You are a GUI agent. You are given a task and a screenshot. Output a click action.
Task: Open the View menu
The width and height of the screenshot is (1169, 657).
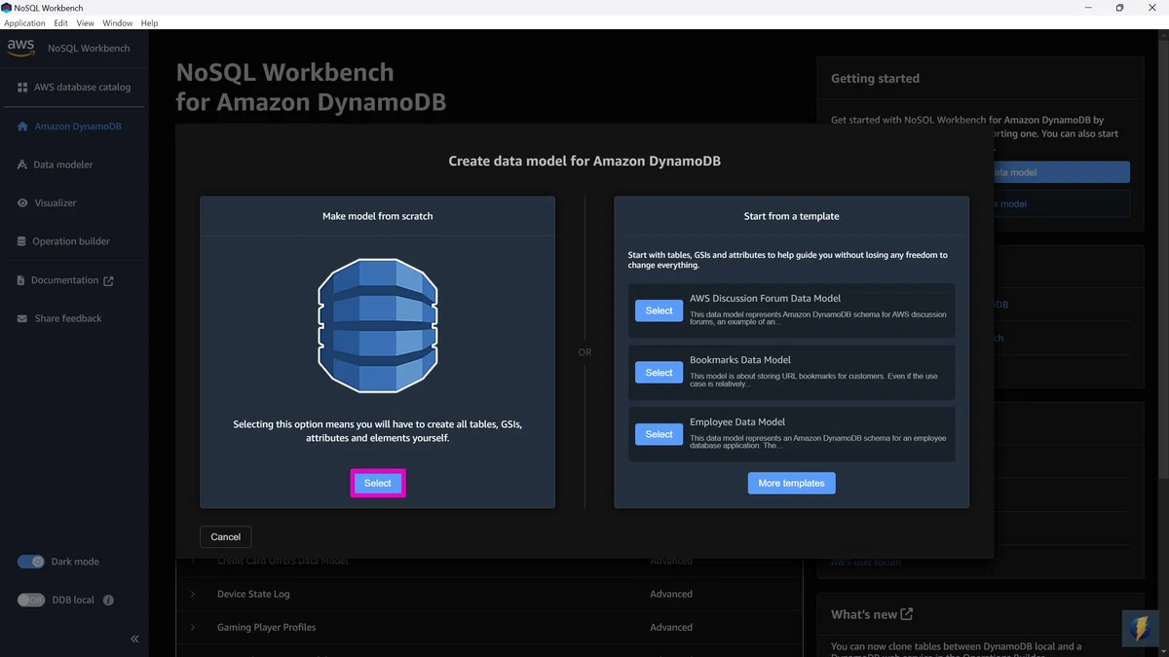[x=86, y=22]
